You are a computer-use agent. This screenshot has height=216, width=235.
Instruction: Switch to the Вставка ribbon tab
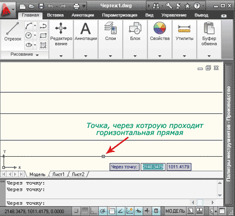coord(55,15)
